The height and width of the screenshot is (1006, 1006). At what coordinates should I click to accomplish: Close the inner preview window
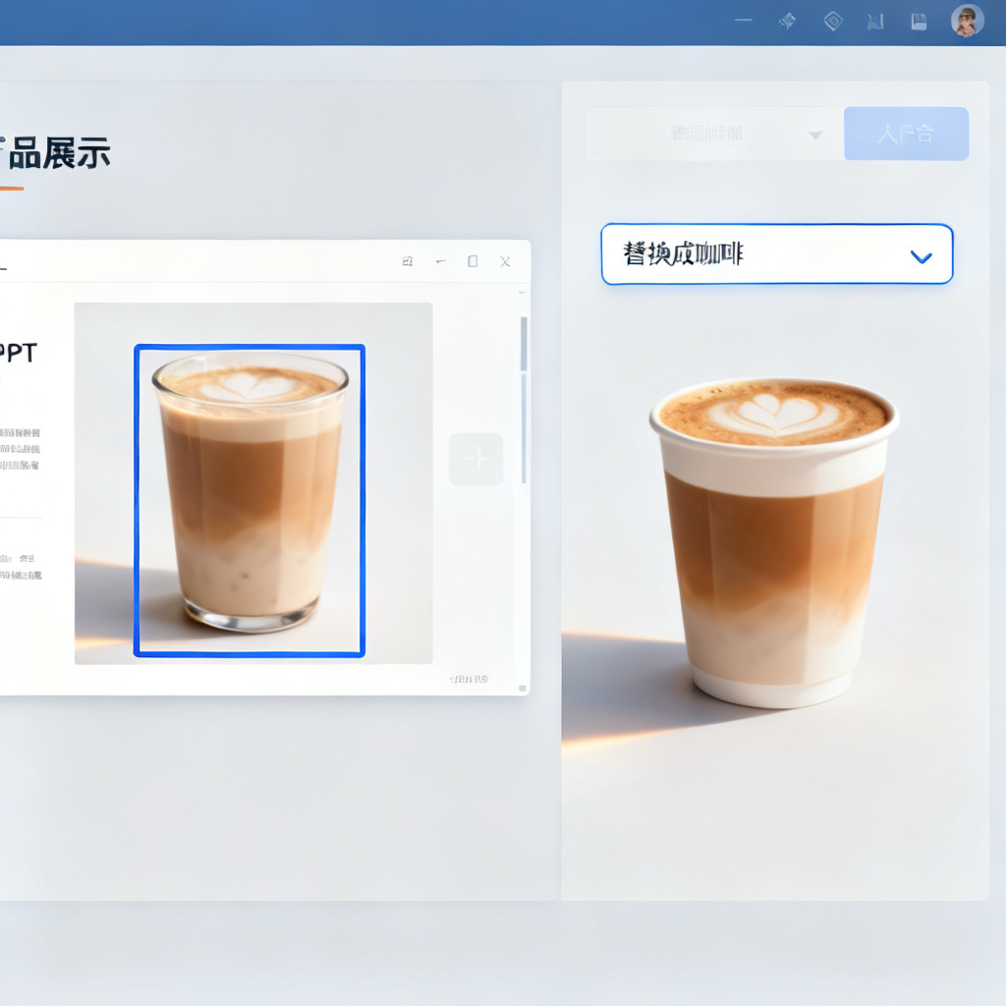[x=505, y=261]
